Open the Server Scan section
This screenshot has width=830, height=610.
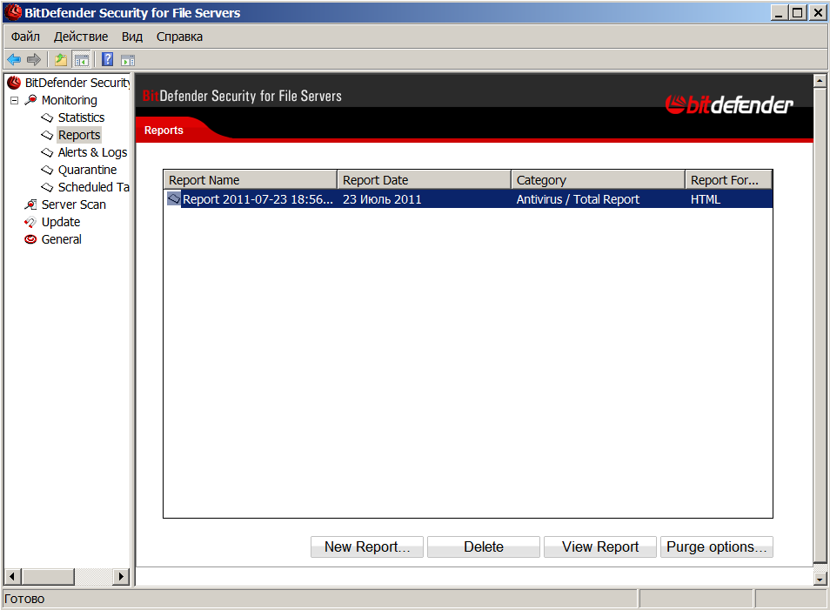[x=74, y=204]
